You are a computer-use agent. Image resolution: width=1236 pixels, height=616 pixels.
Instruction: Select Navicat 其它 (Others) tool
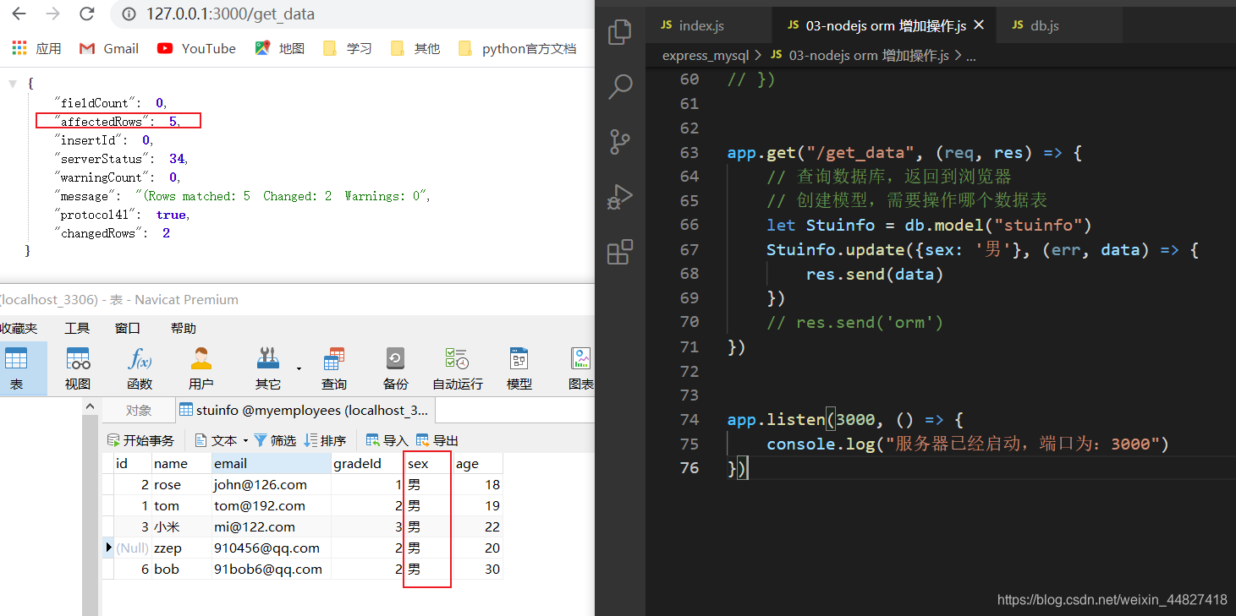pos(268,368)
